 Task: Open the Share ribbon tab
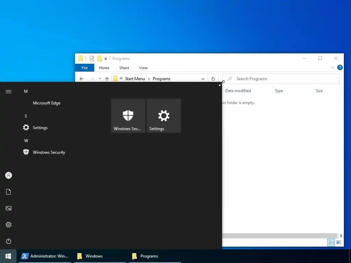[124, 68]
